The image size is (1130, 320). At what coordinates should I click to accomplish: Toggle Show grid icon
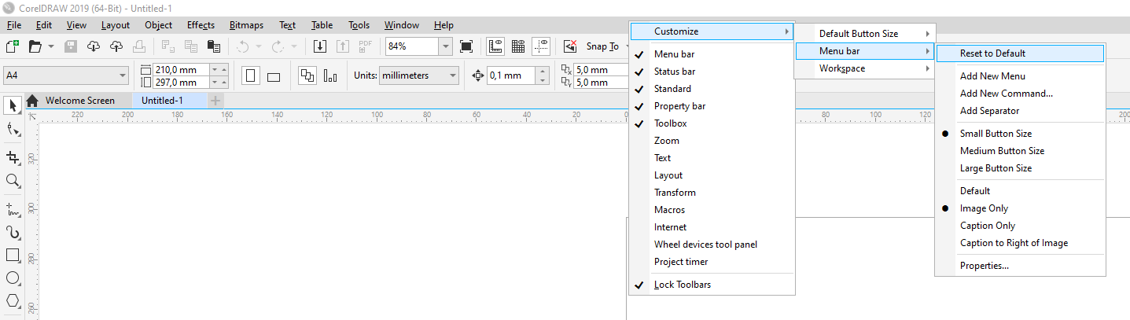(x=518, y=46)
